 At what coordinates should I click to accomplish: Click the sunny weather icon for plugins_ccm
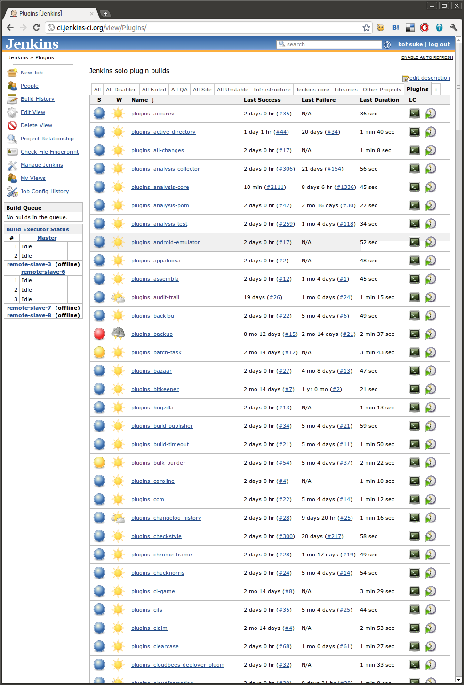point(118,499)
